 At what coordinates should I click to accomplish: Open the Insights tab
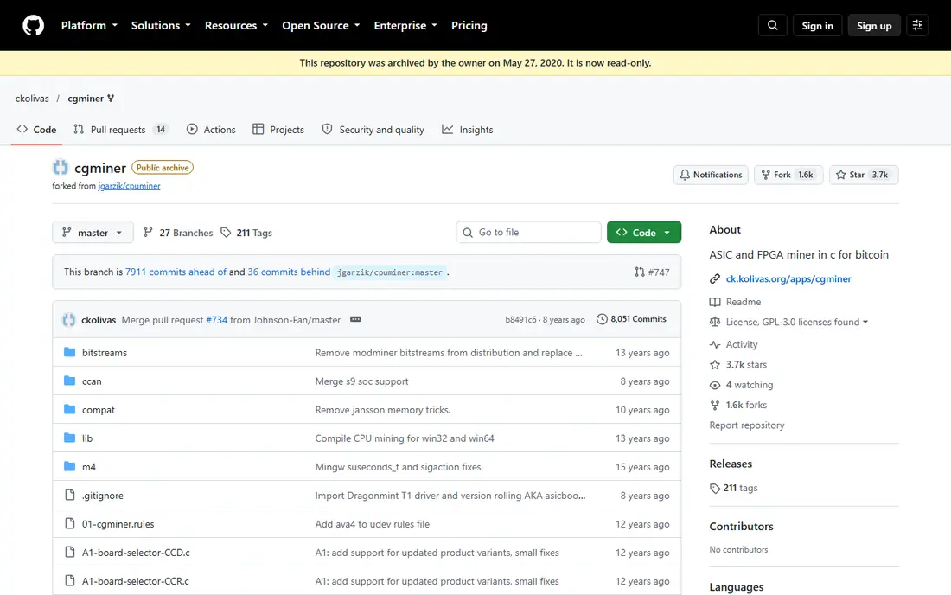468,129
